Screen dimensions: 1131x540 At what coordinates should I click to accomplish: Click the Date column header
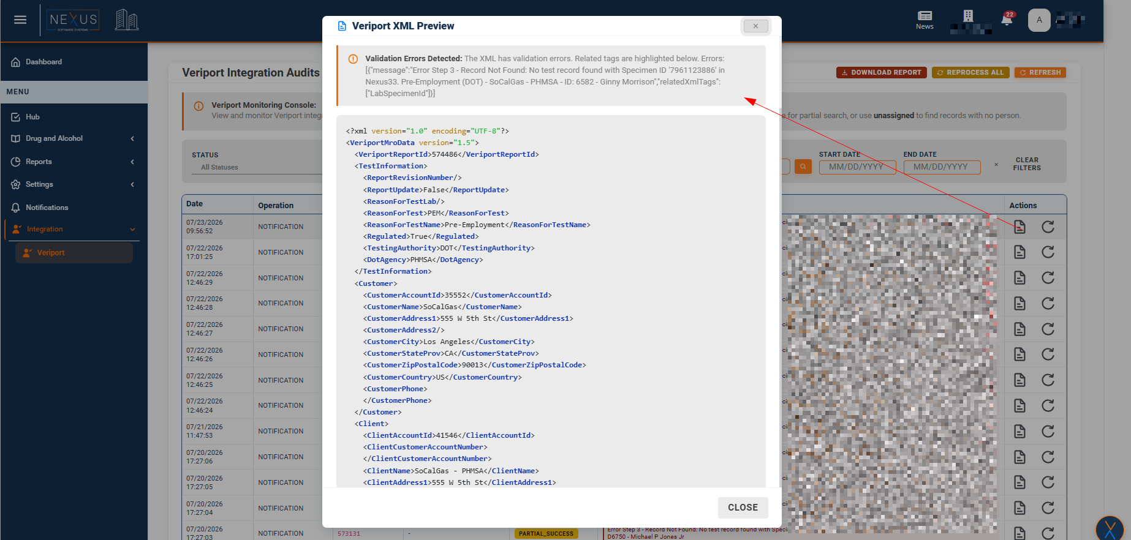tap(194, 204)
